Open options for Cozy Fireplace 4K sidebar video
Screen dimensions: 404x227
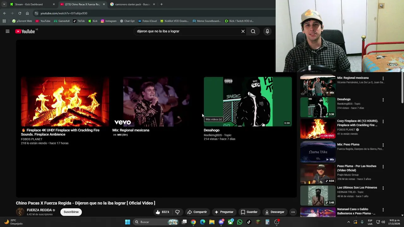tap(383, 122)
